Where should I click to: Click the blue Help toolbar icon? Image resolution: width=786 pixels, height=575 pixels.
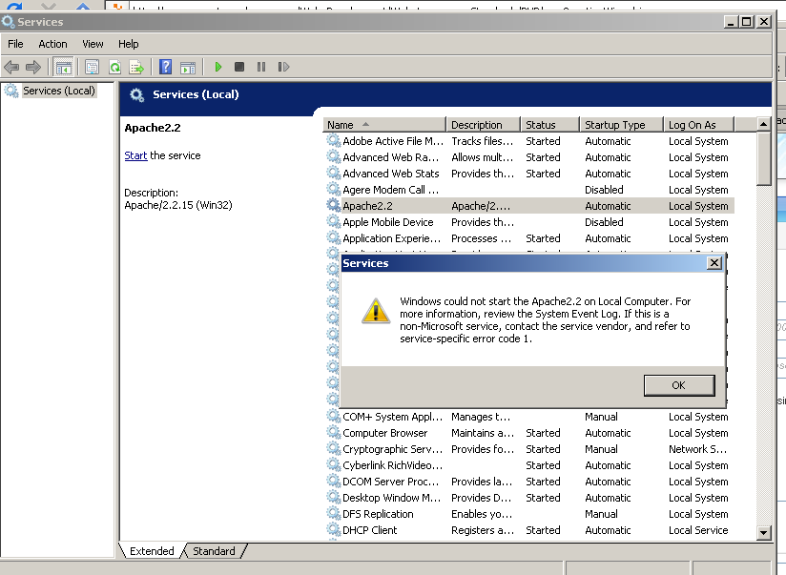pos(166,67)
